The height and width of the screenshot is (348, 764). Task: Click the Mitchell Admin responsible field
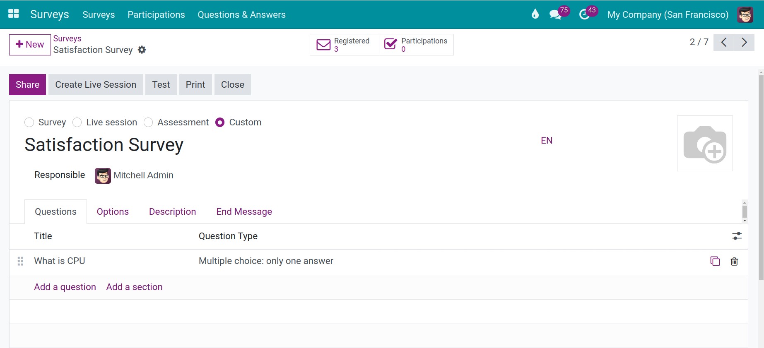coord(143,175)
